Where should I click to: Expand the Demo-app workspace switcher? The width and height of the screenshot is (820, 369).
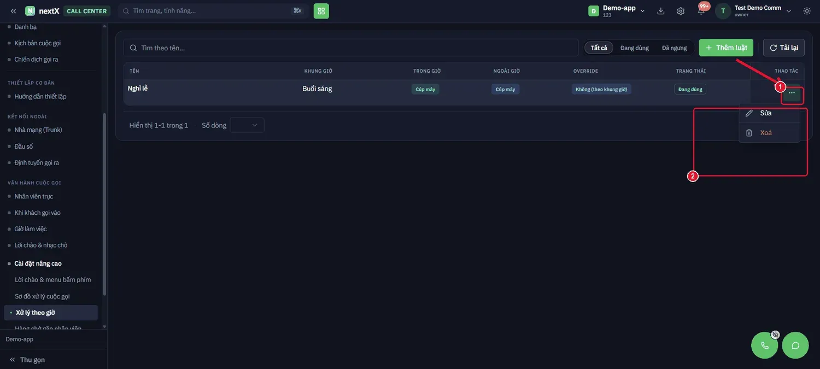pyautogui.click(x=617, y=11)
